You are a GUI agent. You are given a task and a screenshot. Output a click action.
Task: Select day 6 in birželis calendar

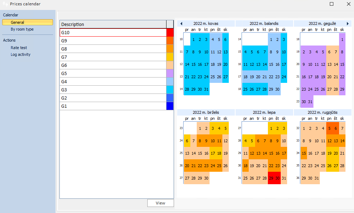point(187,141)
